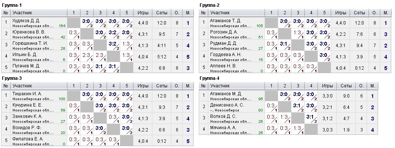395x148 pixels.
Task: Click the Игры header in Группа-4
Action: (x=327, y=86)
